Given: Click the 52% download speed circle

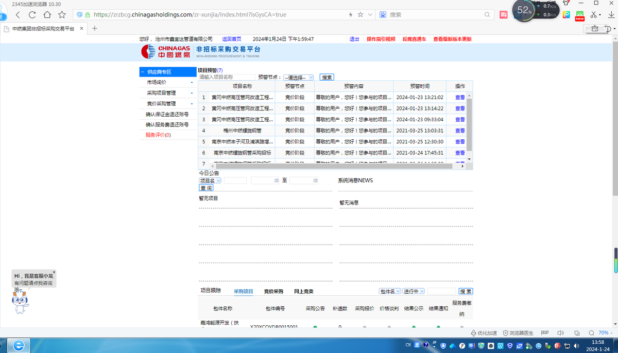Looking at the screenshot, I should [x=523, y=10].
